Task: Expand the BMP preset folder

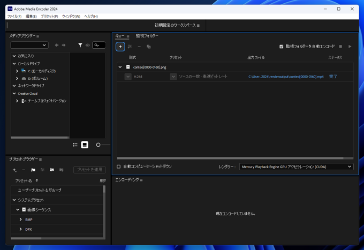Action: [x=21, y=219]
